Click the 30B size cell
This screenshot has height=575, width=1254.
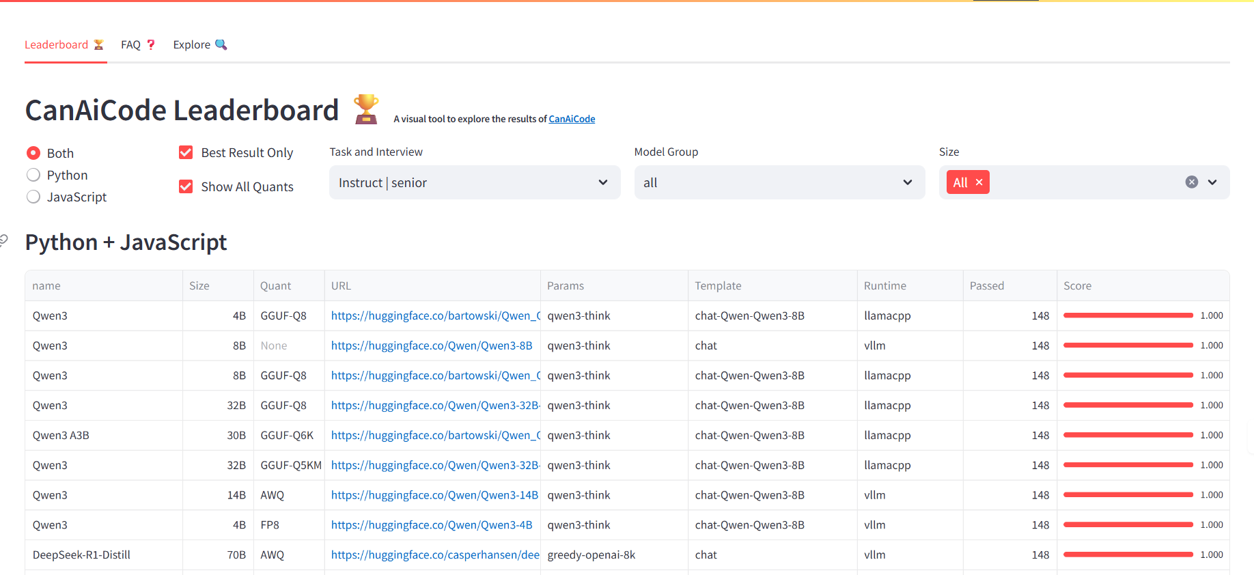218,435
